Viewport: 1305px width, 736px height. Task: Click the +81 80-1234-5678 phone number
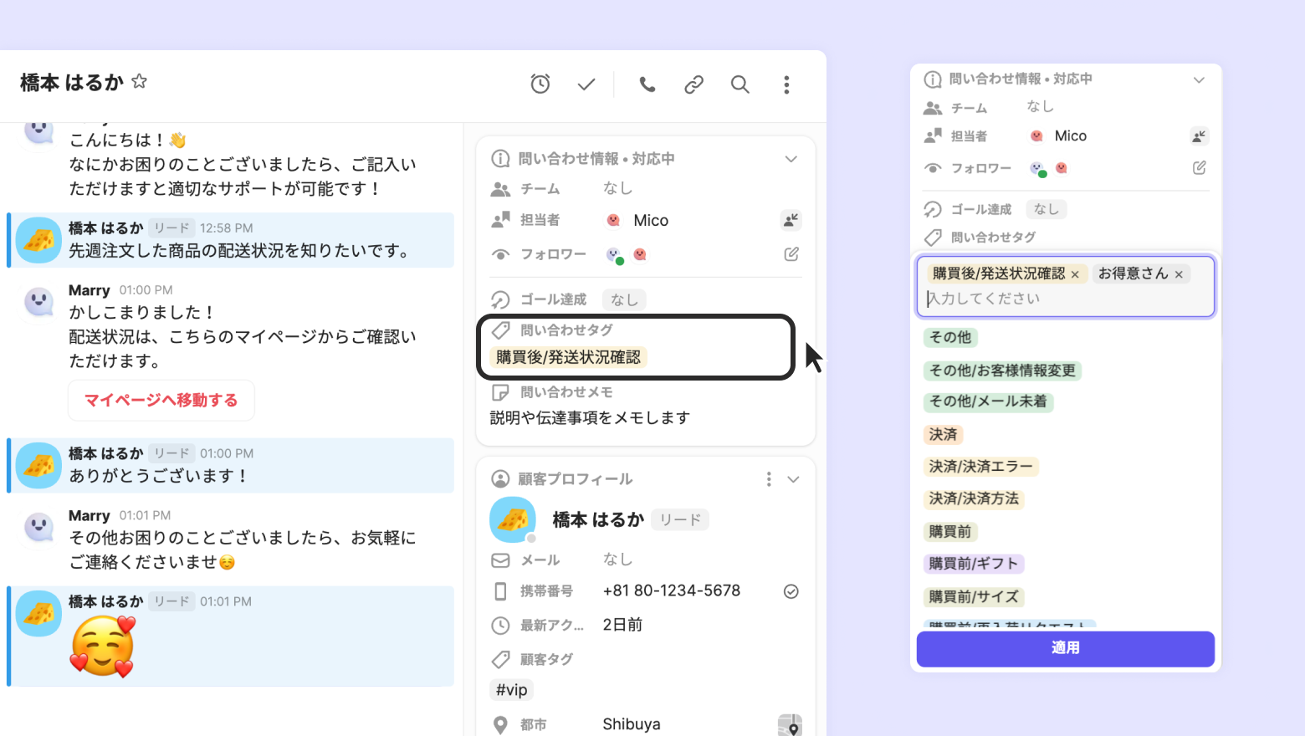point(672,590)
